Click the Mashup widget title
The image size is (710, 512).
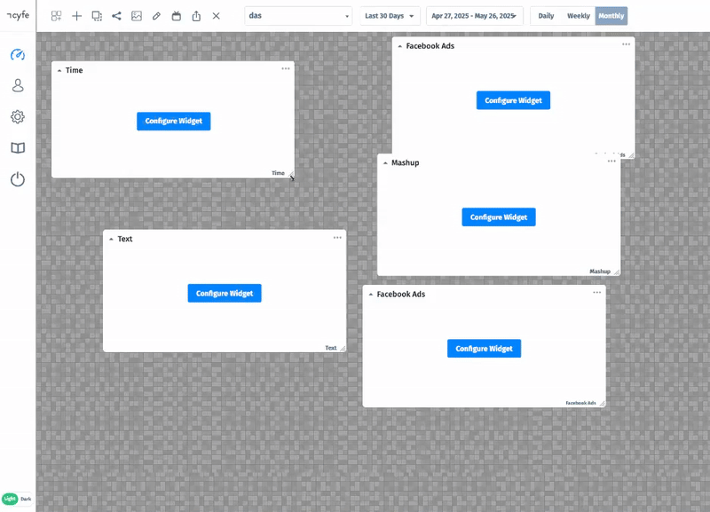(406, 162)
